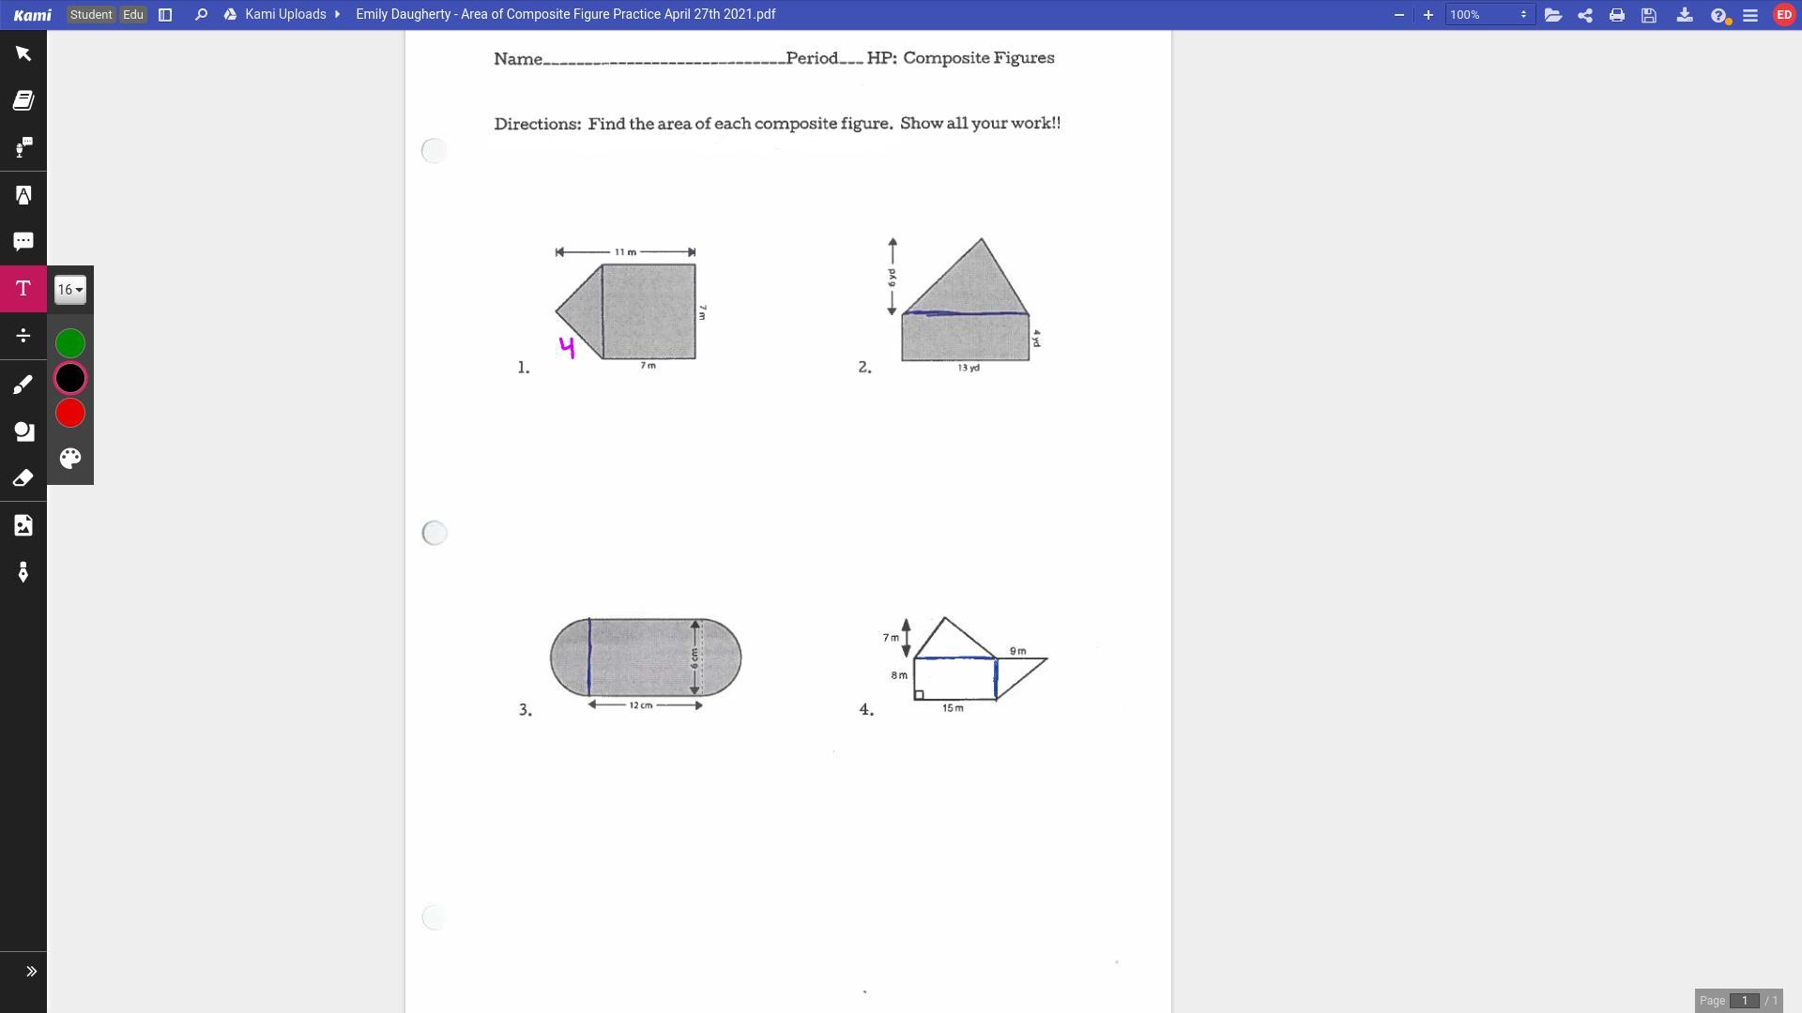The width and height of the screenshot is (1802, 1013).
Task: Open the 100% zoom level dropdown
Action: 1489,15
